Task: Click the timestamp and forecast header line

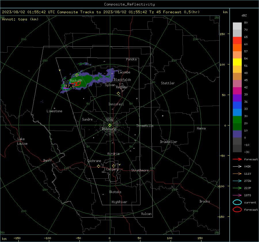Action: pyautogui.click(x=101, y=12)
